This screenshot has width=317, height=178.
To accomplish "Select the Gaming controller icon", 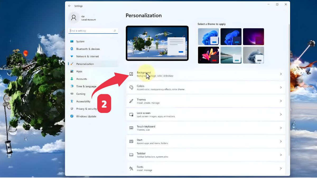I will click(72, 94).
